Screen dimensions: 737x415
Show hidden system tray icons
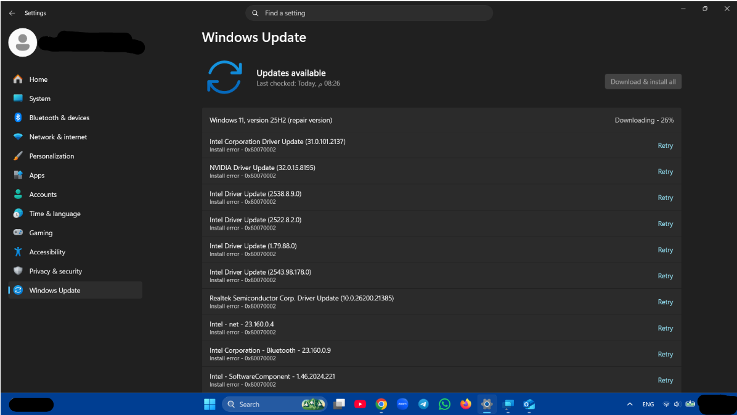pyautogui.click(x=630, y=404)
